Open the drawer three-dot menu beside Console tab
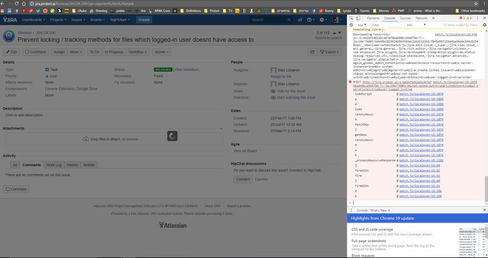This screenshot has height=258, width=488. coord(352,210)
